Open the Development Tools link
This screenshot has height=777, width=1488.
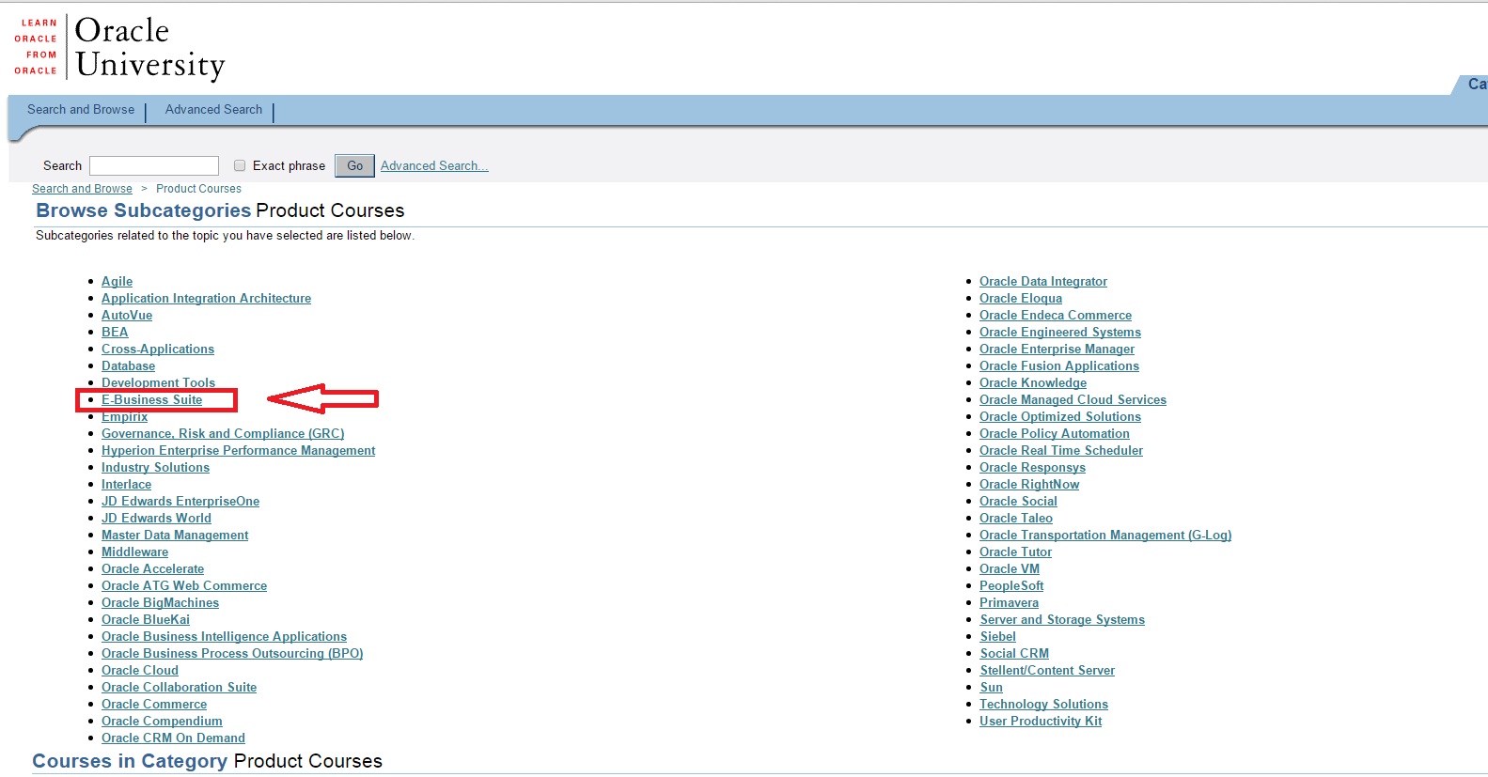click(158, 383)
